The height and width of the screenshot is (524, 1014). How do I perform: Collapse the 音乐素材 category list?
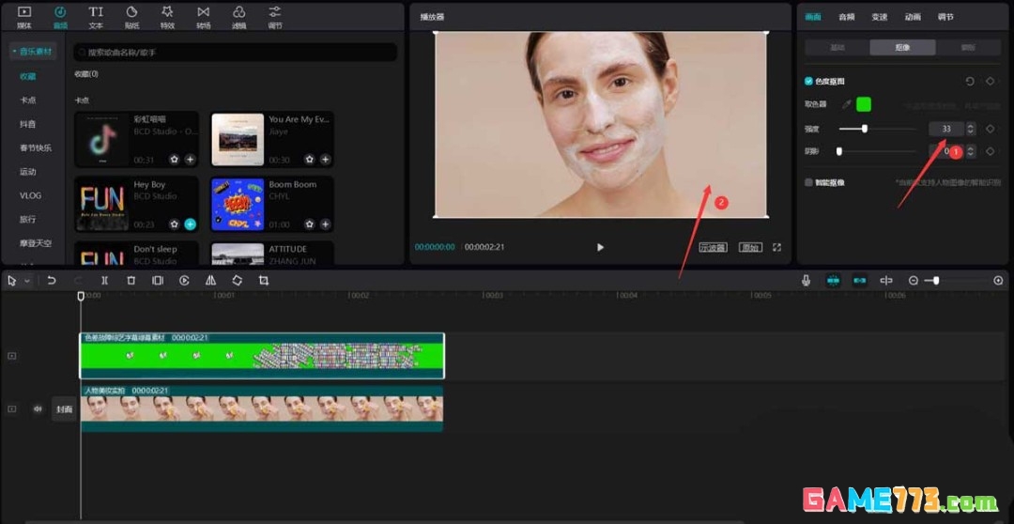point(32,51)
